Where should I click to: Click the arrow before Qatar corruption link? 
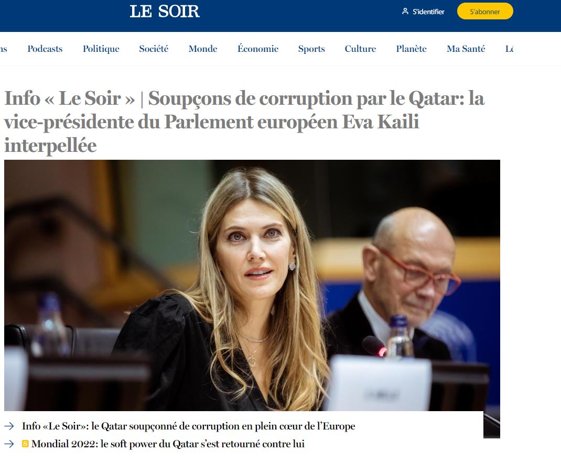point(9,426)
